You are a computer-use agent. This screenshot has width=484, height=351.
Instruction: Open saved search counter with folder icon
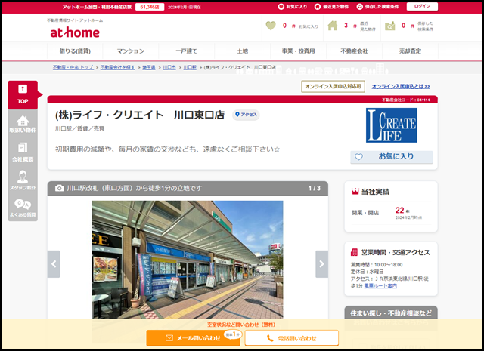coord(409,26)
